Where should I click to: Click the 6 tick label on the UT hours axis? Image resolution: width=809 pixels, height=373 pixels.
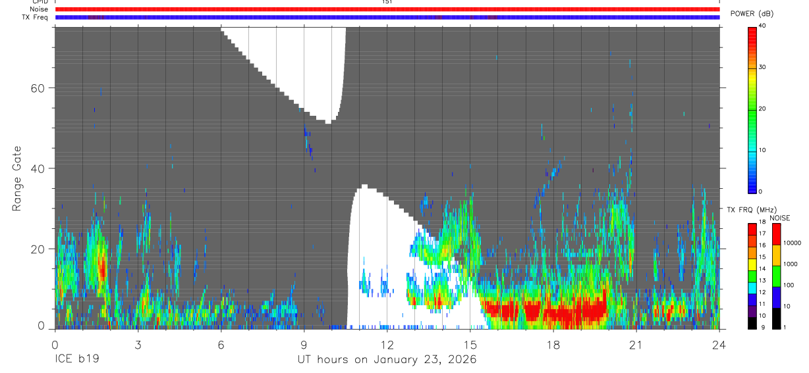pyautogui.click(x=221, y=344)
